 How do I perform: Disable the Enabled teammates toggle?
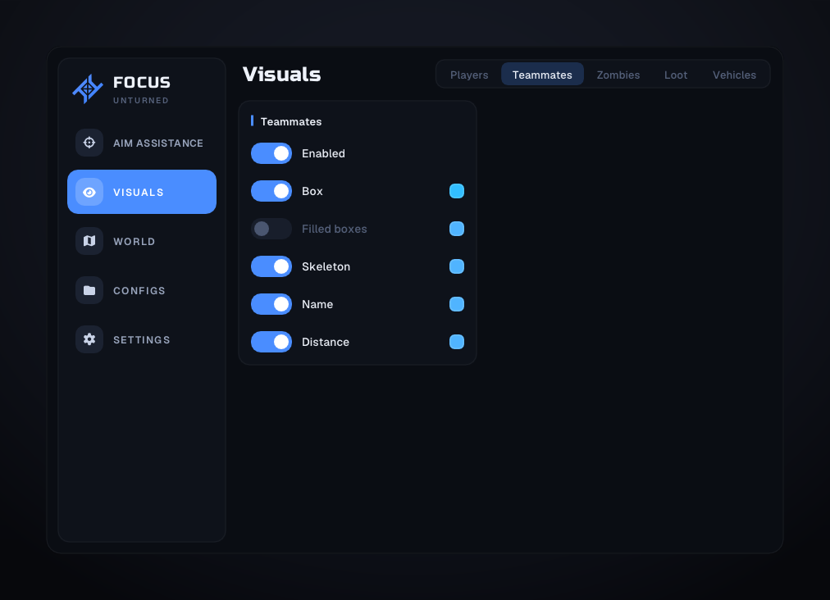coord(271,153)
